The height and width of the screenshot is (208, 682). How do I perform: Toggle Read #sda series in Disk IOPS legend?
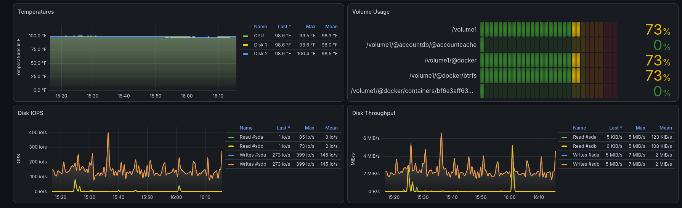coord(251,137)
